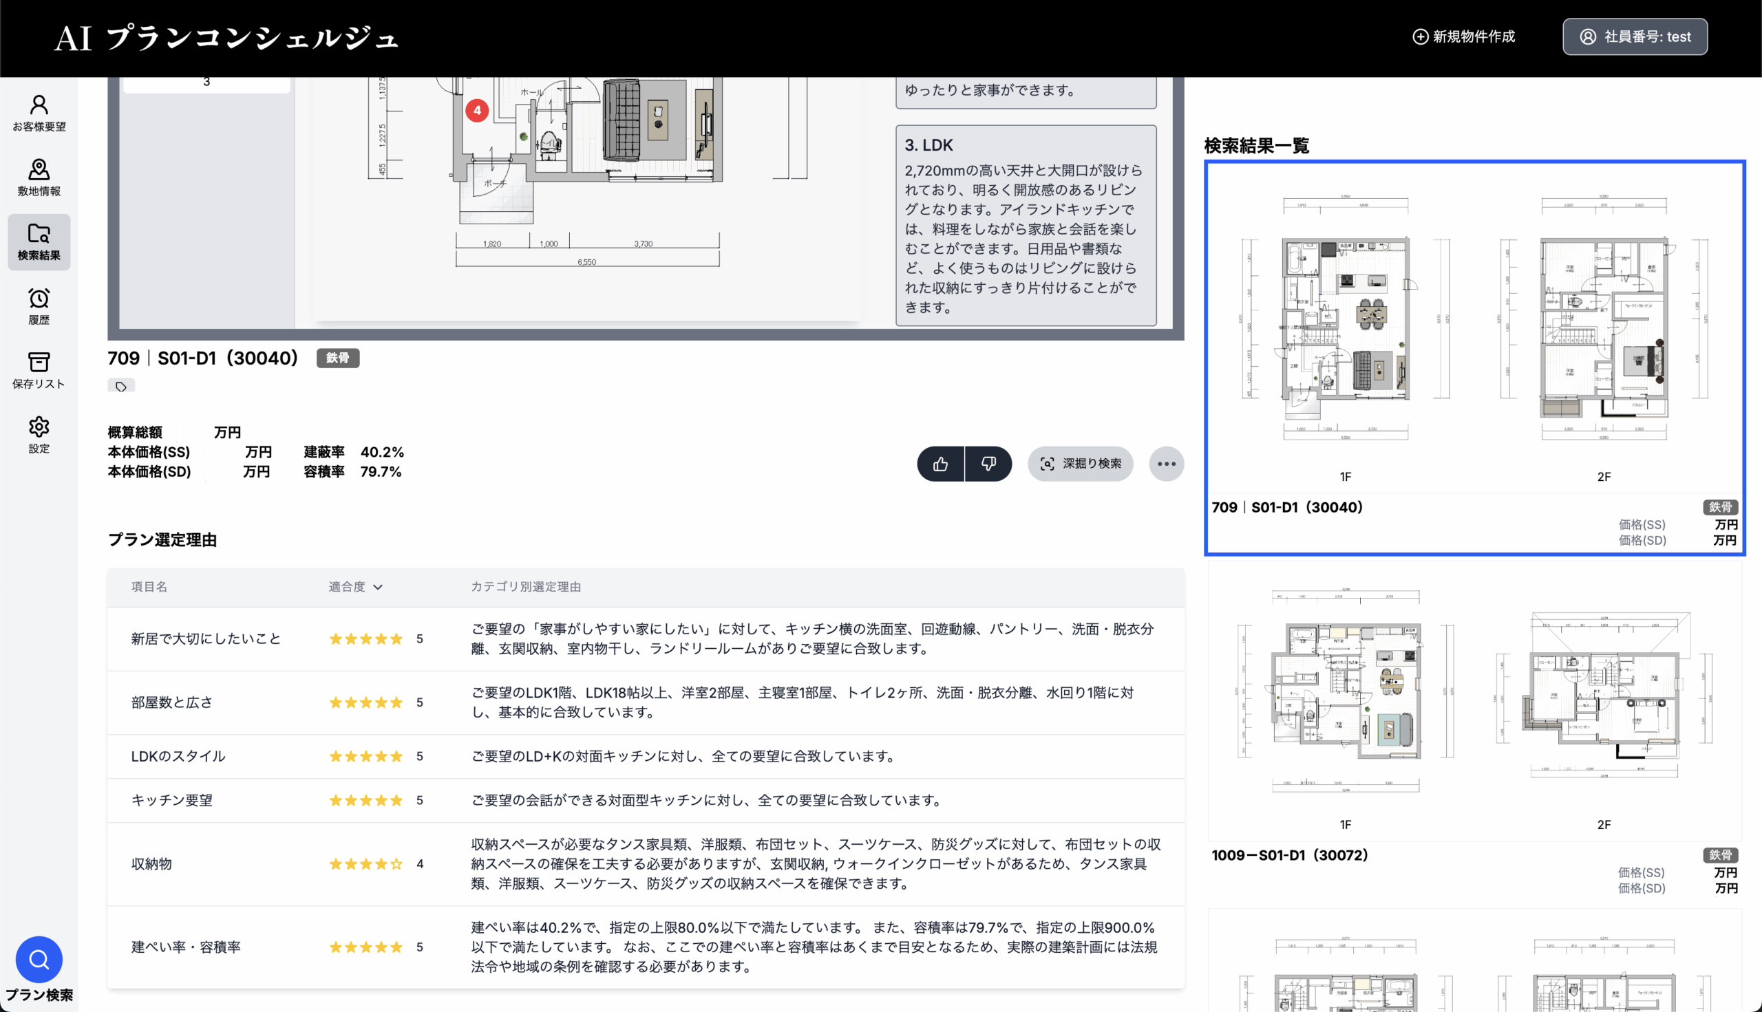This screenshot has height=1012, width=1762.
Task: Click 新規物件作成 in header
Action: coord(1463,37)
